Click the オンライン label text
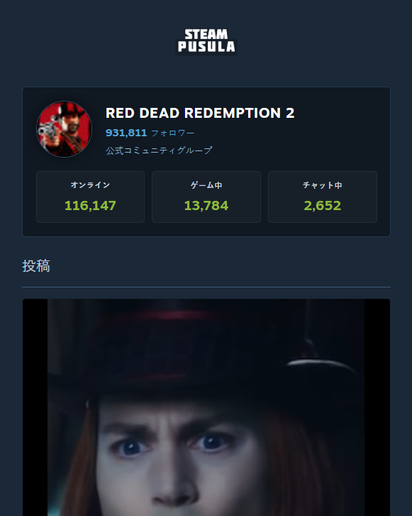This screenshot has width=412, height=516. (91, 185)
